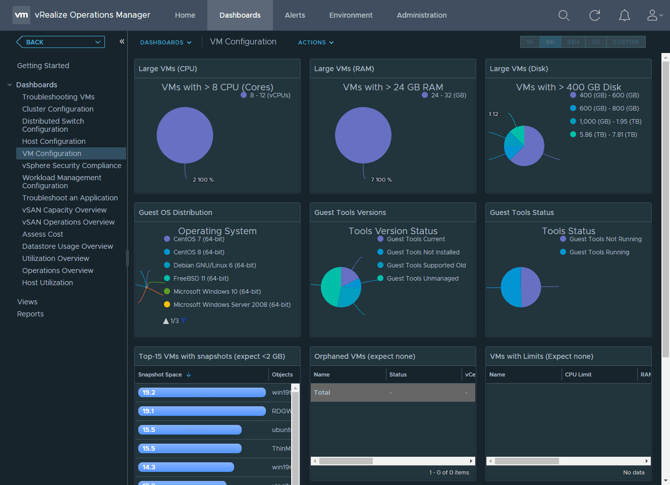Viewport: 670px width, 485px height.
Task: Collapse the Dashboards tree in the sidebar
Action: (10, 84)
